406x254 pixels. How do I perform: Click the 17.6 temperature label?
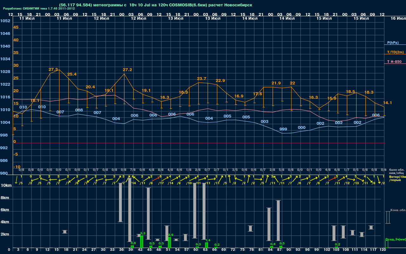point(257,94)
